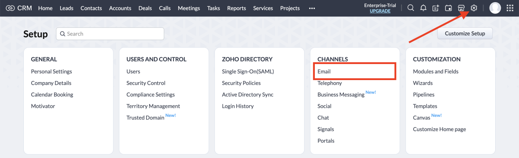The image size is (519, 158).
Task: Open Telephony channel settings
Action: click(x=330, y=83)
